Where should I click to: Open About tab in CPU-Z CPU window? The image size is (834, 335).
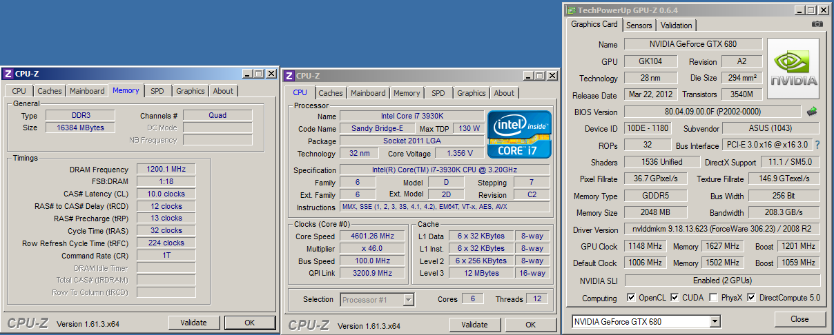click(x=504, y=93)
